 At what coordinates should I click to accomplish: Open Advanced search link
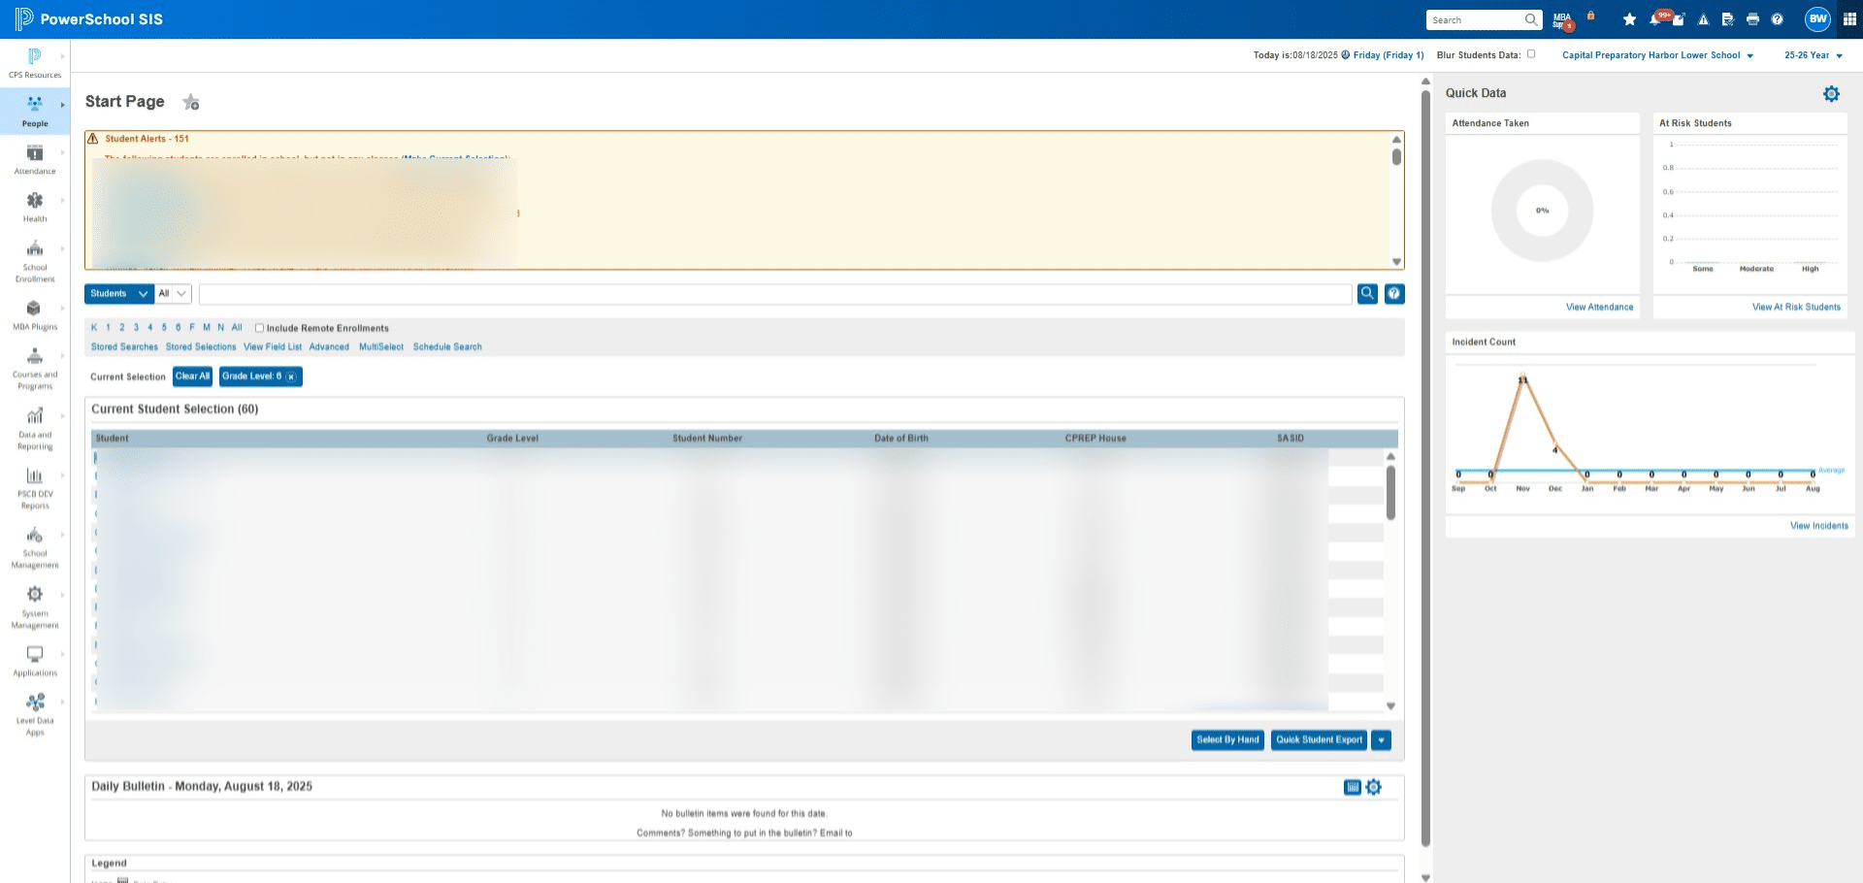coord(329,347)
